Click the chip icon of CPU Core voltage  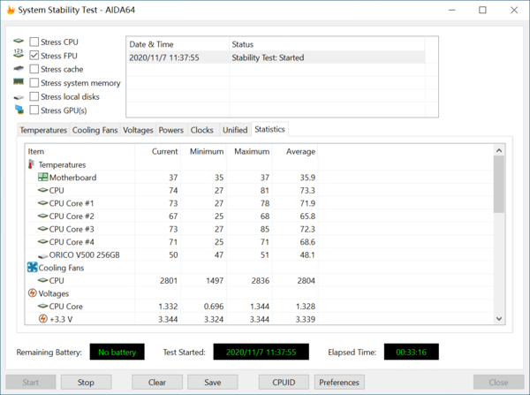click(43, 306)
